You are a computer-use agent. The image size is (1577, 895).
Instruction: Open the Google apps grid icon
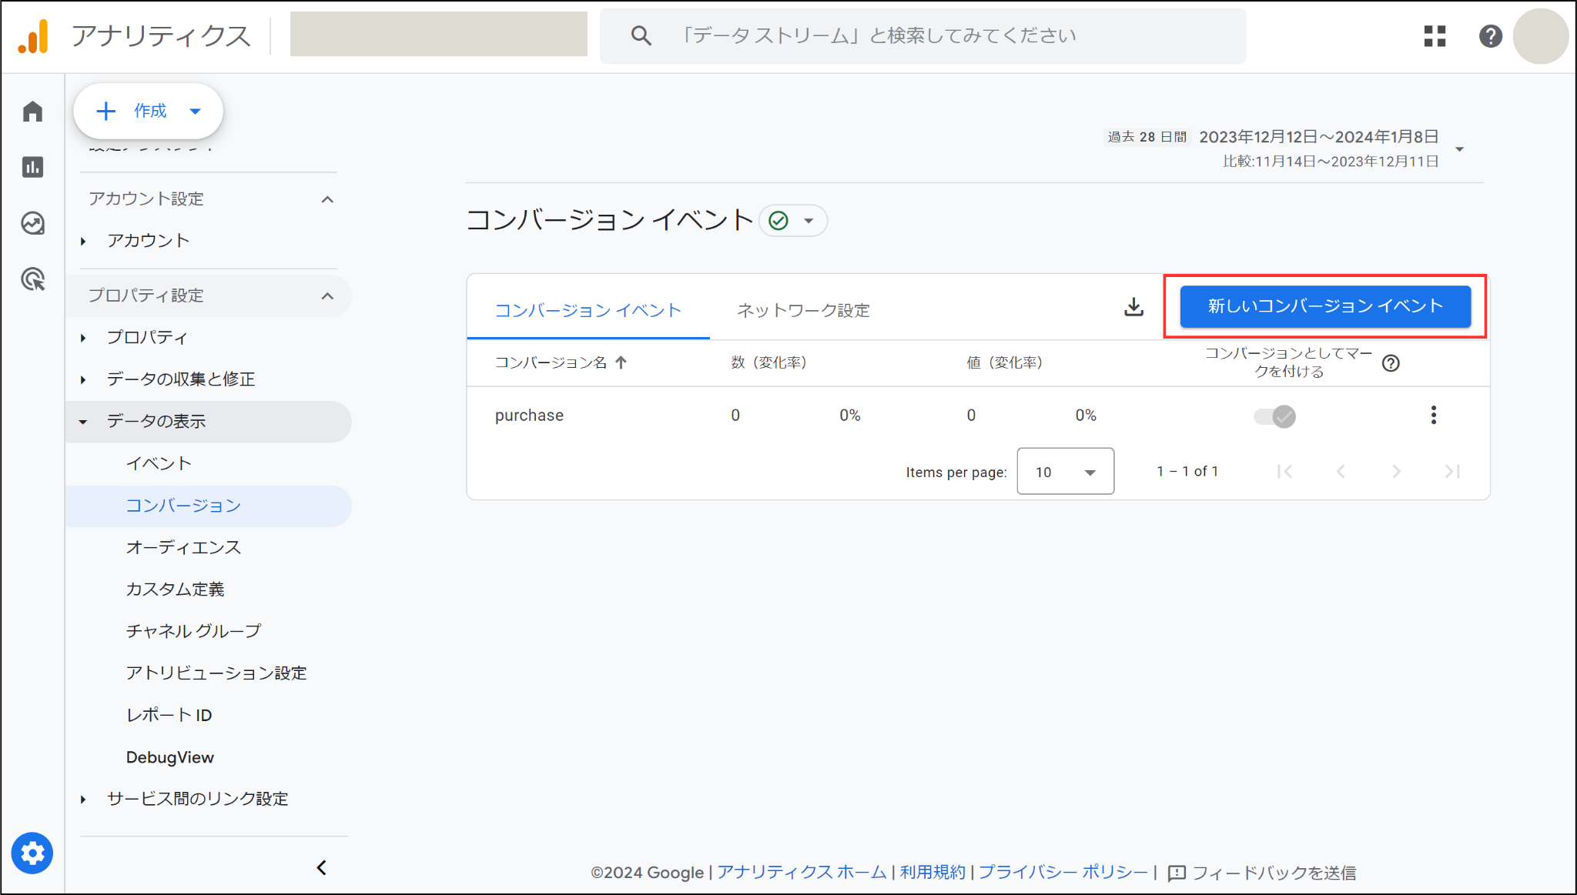[1435, 36]
